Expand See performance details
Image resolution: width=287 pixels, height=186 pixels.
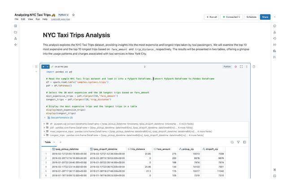pos(60,117)
